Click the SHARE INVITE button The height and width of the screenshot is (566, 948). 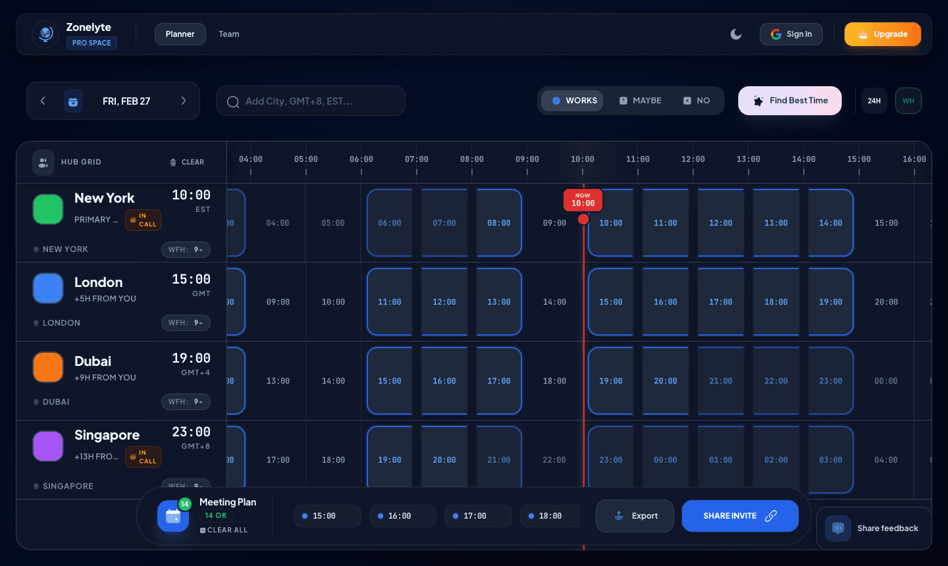click(x=740, y=516)
